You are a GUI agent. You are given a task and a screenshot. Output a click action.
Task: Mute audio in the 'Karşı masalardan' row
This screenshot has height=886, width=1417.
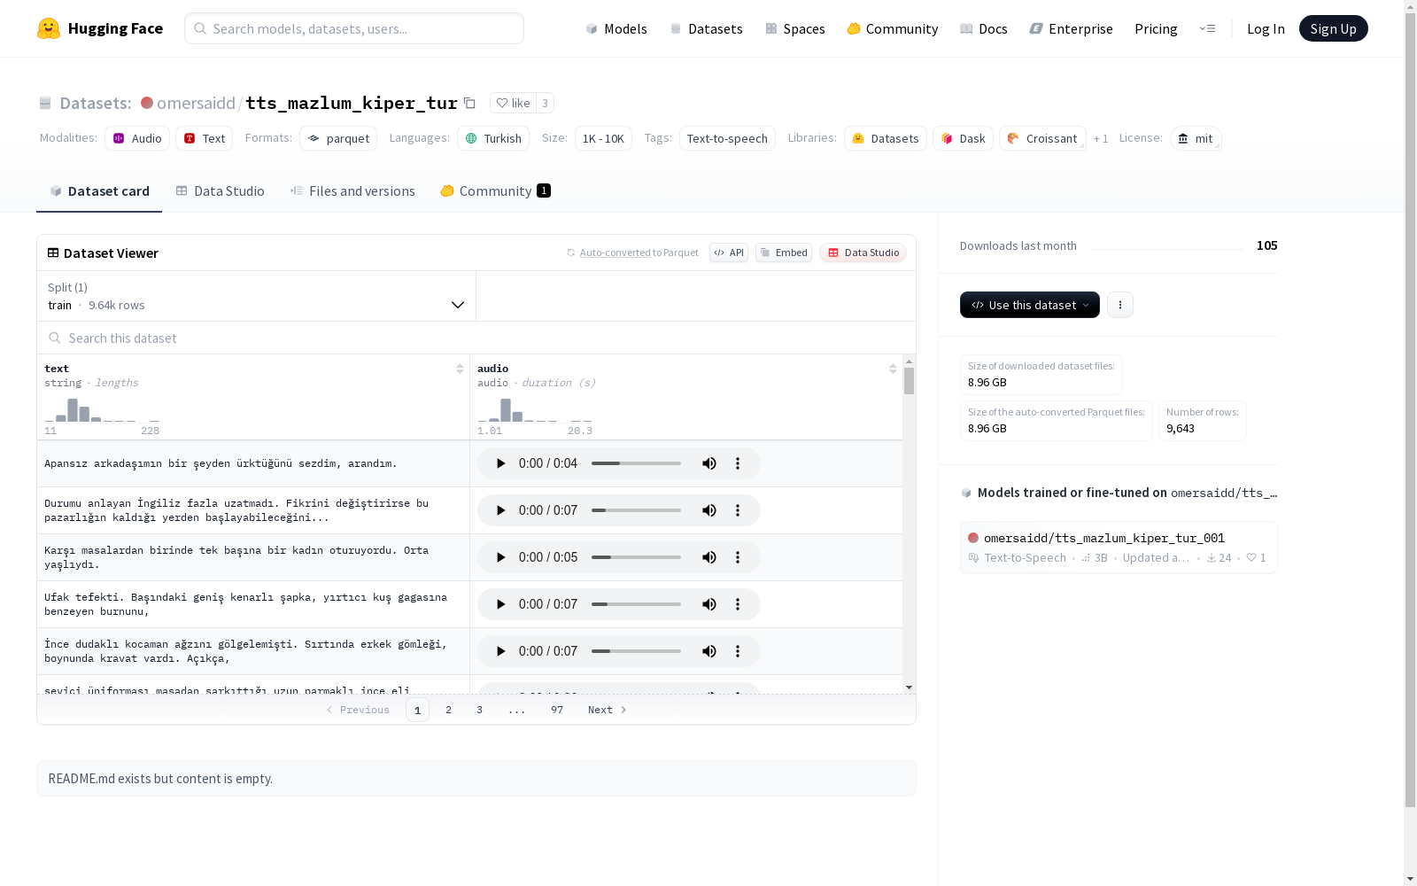pyautogui.click(x=709, y=557)
